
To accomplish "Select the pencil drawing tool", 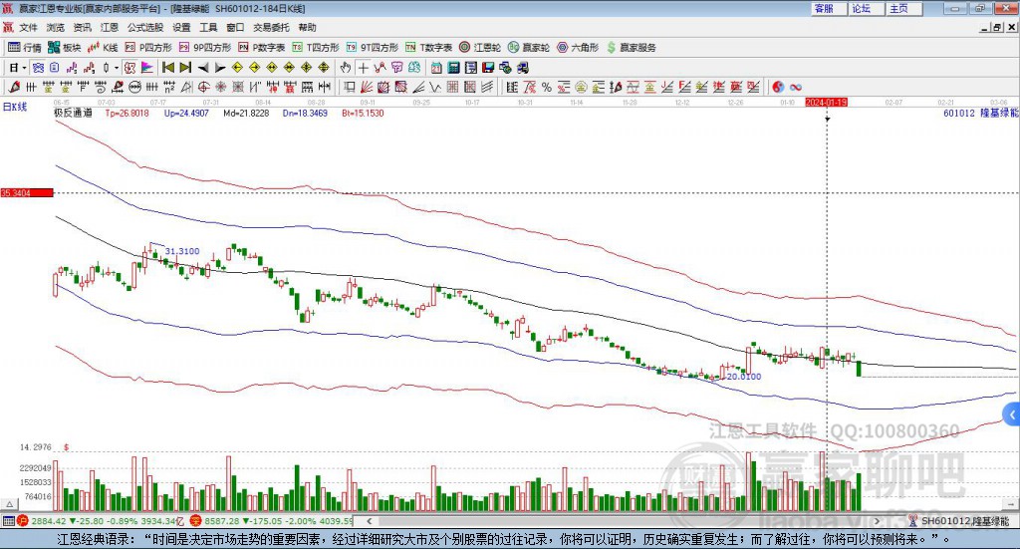I will click(14, 87).
